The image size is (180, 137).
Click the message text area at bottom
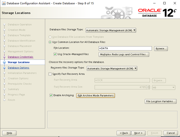(x=112, y=120)
